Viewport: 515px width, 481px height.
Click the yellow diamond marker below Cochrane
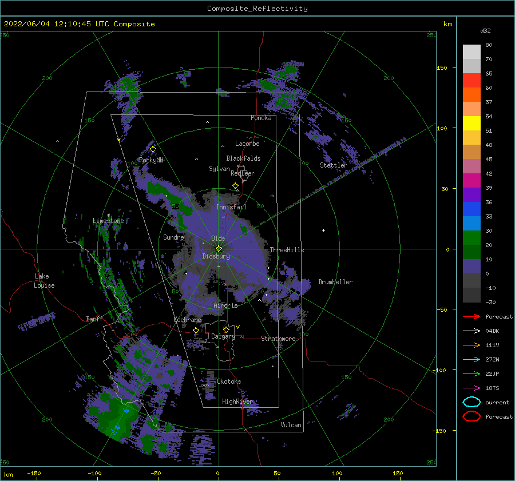[196, 331]
